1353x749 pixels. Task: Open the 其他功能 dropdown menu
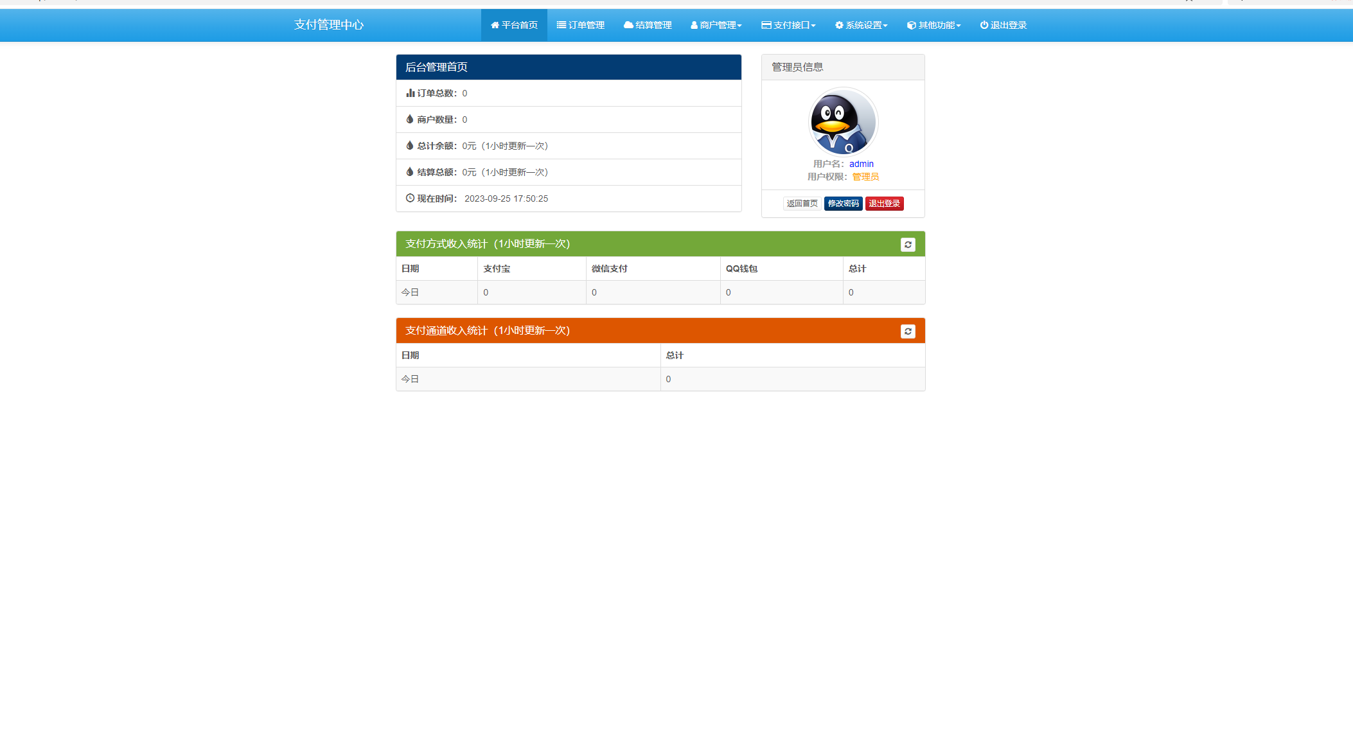point(933,25)
